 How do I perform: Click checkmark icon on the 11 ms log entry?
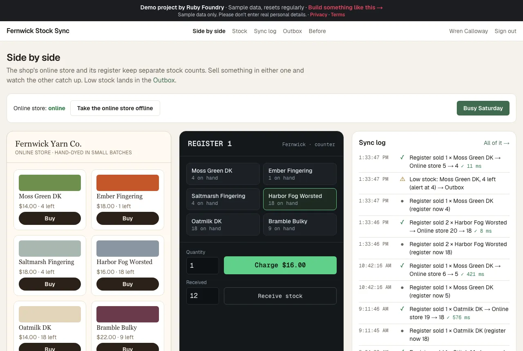pos(402,158)
